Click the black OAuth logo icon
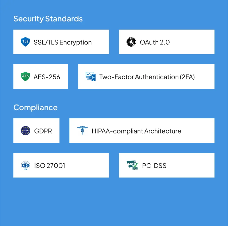Image resolution: width=228 pixels, height=226 pixels. click(131, 42)
